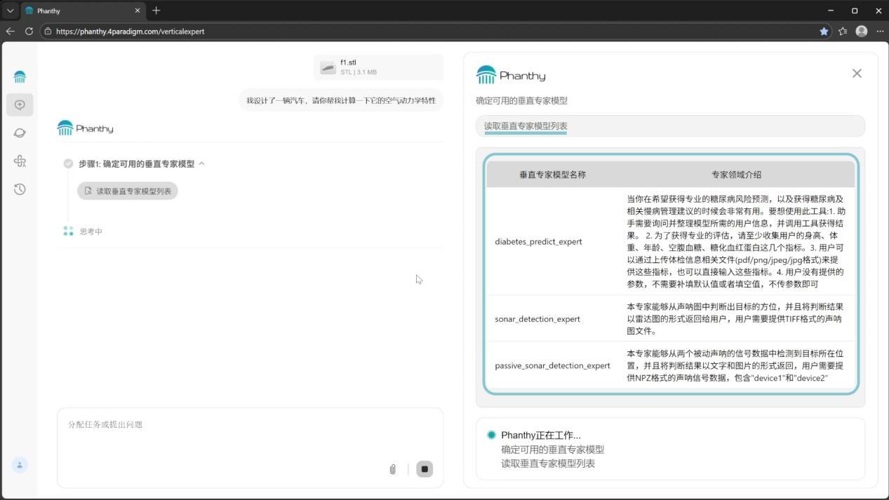Viewport: 889px width, 500px height.
Task: Open the globe/explore section in sidebar
Action: (20, 133)
